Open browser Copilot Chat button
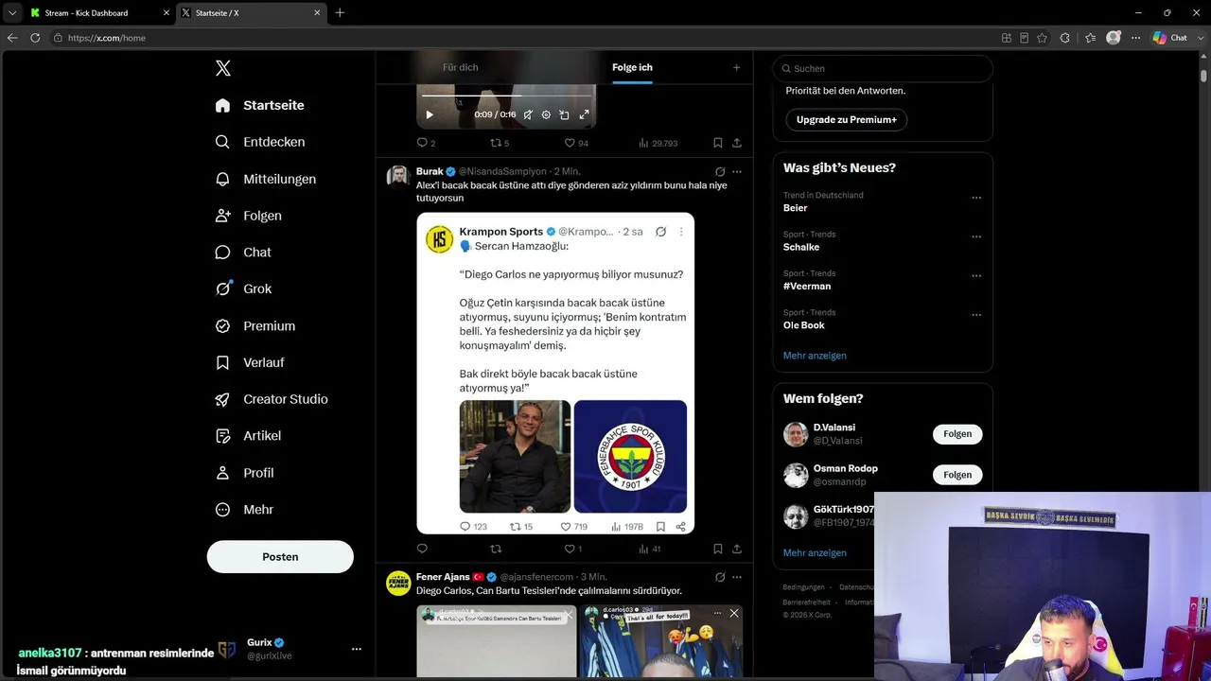The image size is (1211, 681). click(1171, 38)
